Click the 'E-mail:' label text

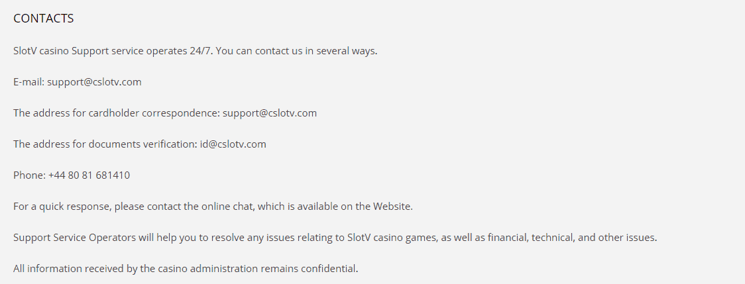pyautogui.click(x=29, y=81)
